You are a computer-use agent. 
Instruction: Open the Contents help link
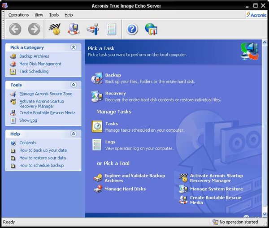point(28,142)
